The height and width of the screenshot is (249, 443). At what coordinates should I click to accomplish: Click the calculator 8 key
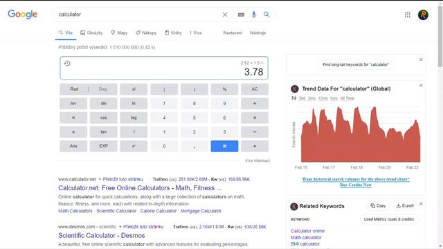pos(195,104)
